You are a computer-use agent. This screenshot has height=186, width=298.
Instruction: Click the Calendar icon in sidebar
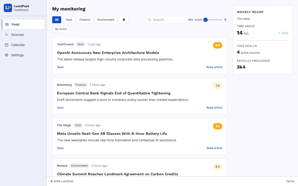(x=6, y=45)
